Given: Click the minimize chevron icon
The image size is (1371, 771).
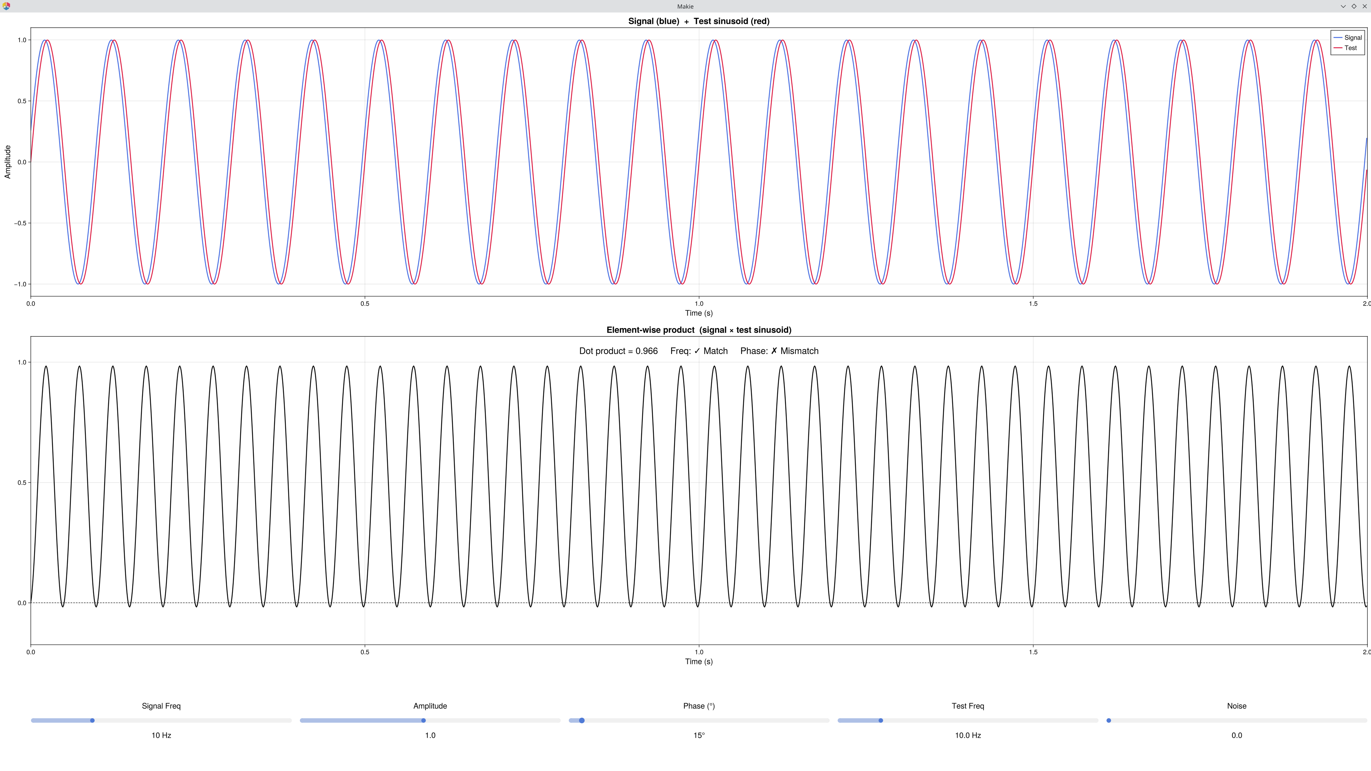Looking at the screenshot, I should (1343, 6).
